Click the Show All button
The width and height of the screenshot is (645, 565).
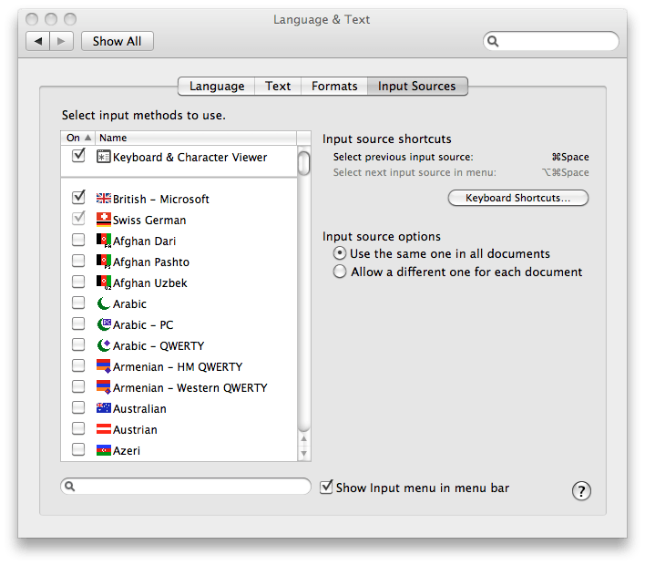(x=118, y=41)
